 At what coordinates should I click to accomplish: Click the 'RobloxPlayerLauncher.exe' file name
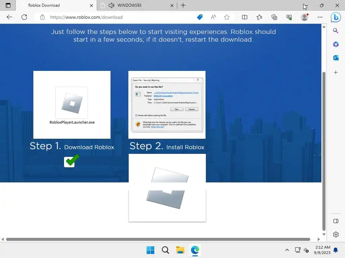click(x=72, y=122)
